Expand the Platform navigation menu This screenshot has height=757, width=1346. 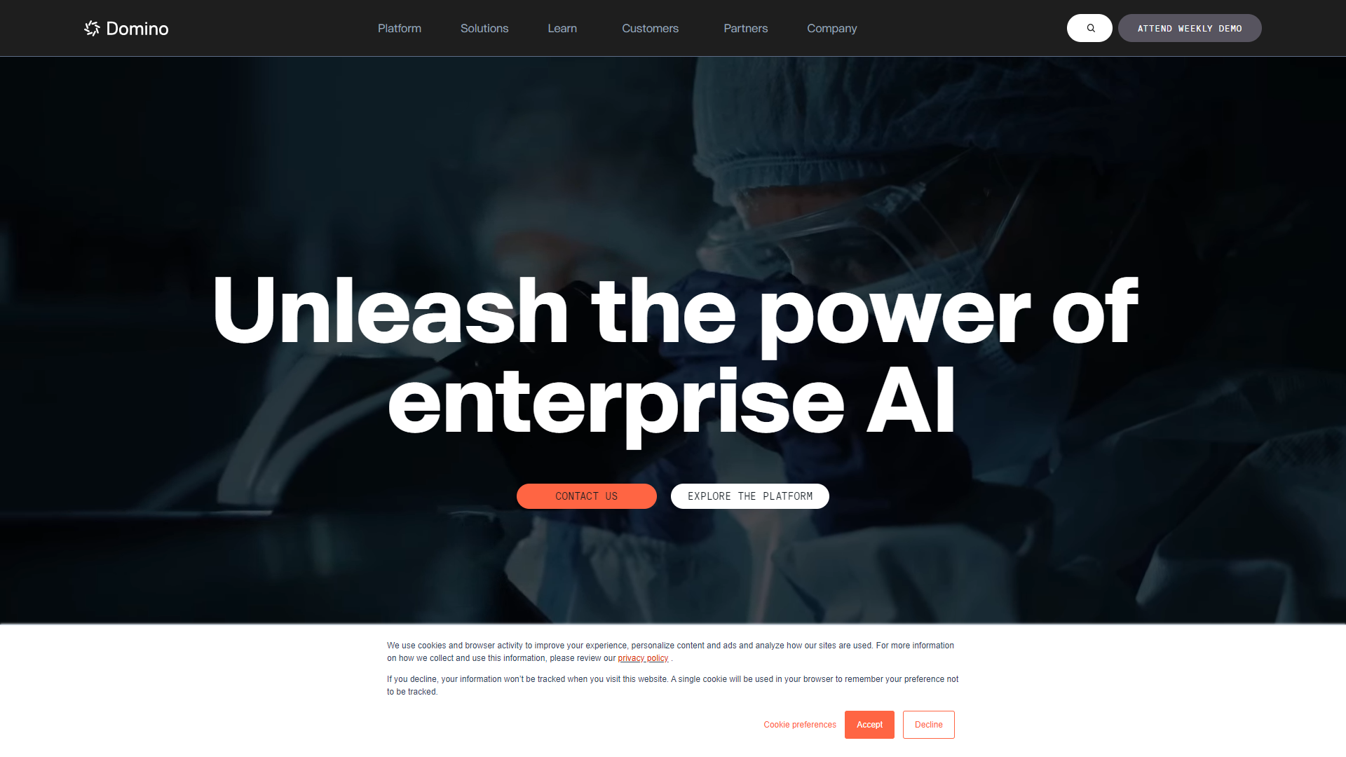tap(400, 28)
